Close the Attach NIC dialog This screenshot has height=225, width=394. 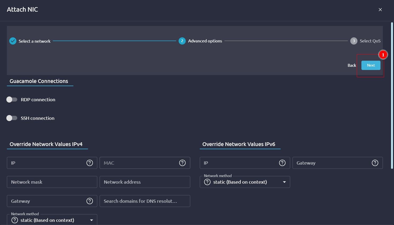coord(380,10)
